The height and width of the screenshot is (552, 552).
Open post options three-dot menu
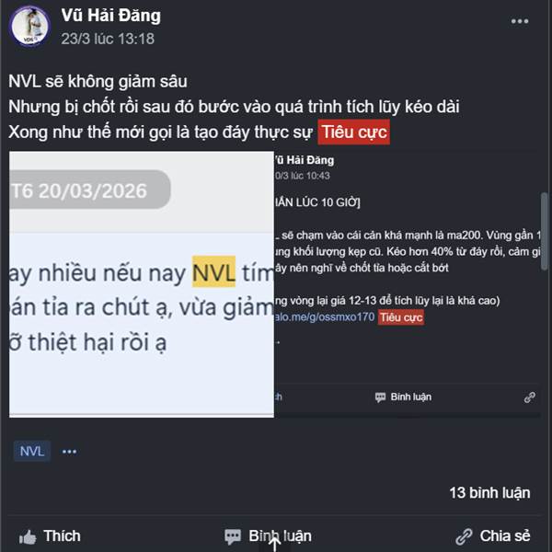520,21
